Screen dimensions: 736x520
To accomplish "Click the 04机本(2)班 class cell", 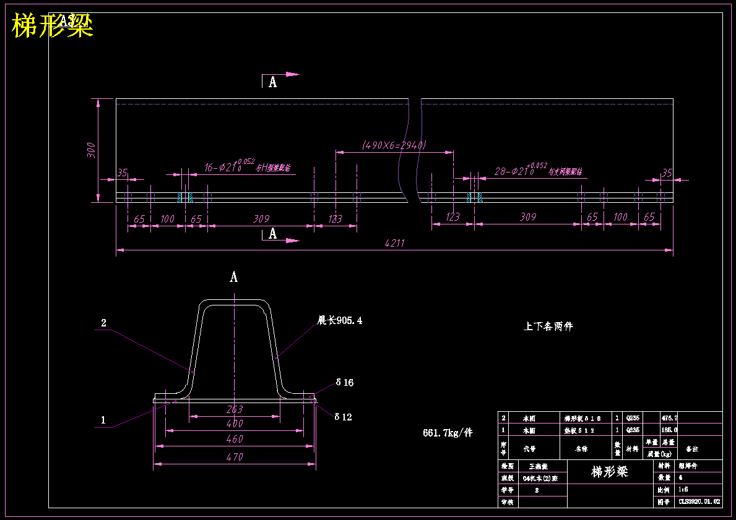I will [540, 479].
